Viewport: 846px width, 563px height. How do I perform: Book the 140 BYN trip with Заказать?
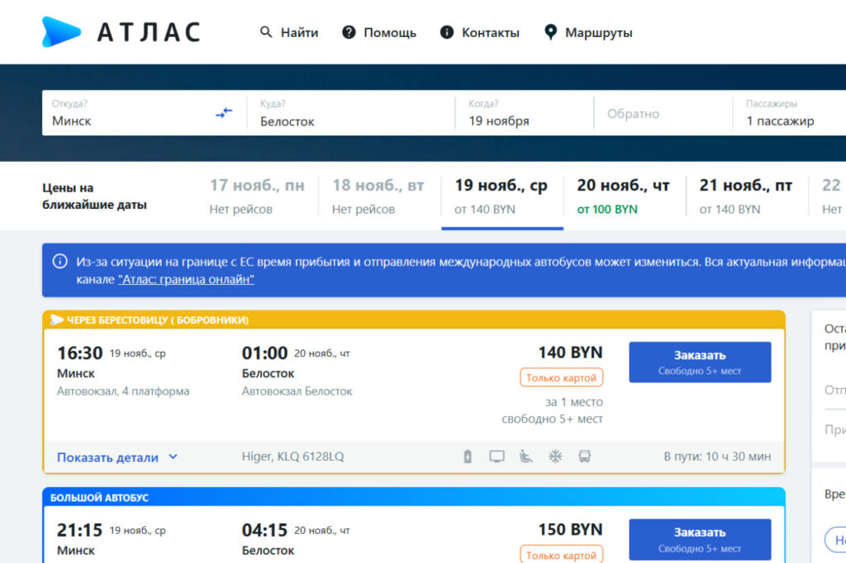(700, 362)
